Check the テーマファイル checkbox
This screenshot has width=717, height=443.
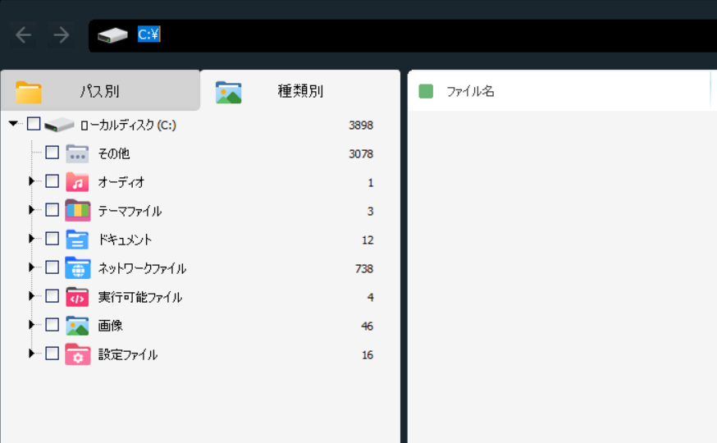pos(53,210)
